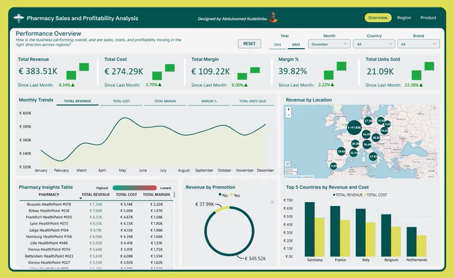Image resolution: width=454 pixels, height=278 pixels.
Task: Click the insights table vertical scrollbar
Action: [x=174, y=194]
